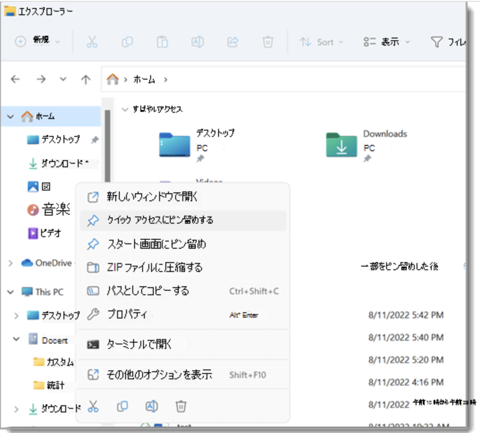Open the 新規 new item dropdown
The height and width of the screenshot is (433, 480).
pyautogui.click(x=38, y=42)
